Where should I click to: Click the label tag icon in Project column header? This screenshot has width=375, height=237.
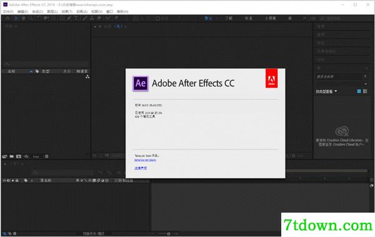37,71
